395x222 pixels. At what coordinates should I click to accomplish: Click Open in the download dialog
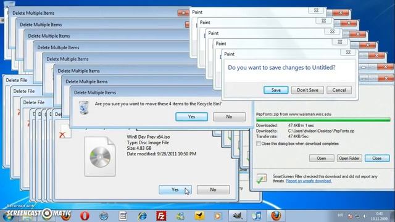(322, 158)
